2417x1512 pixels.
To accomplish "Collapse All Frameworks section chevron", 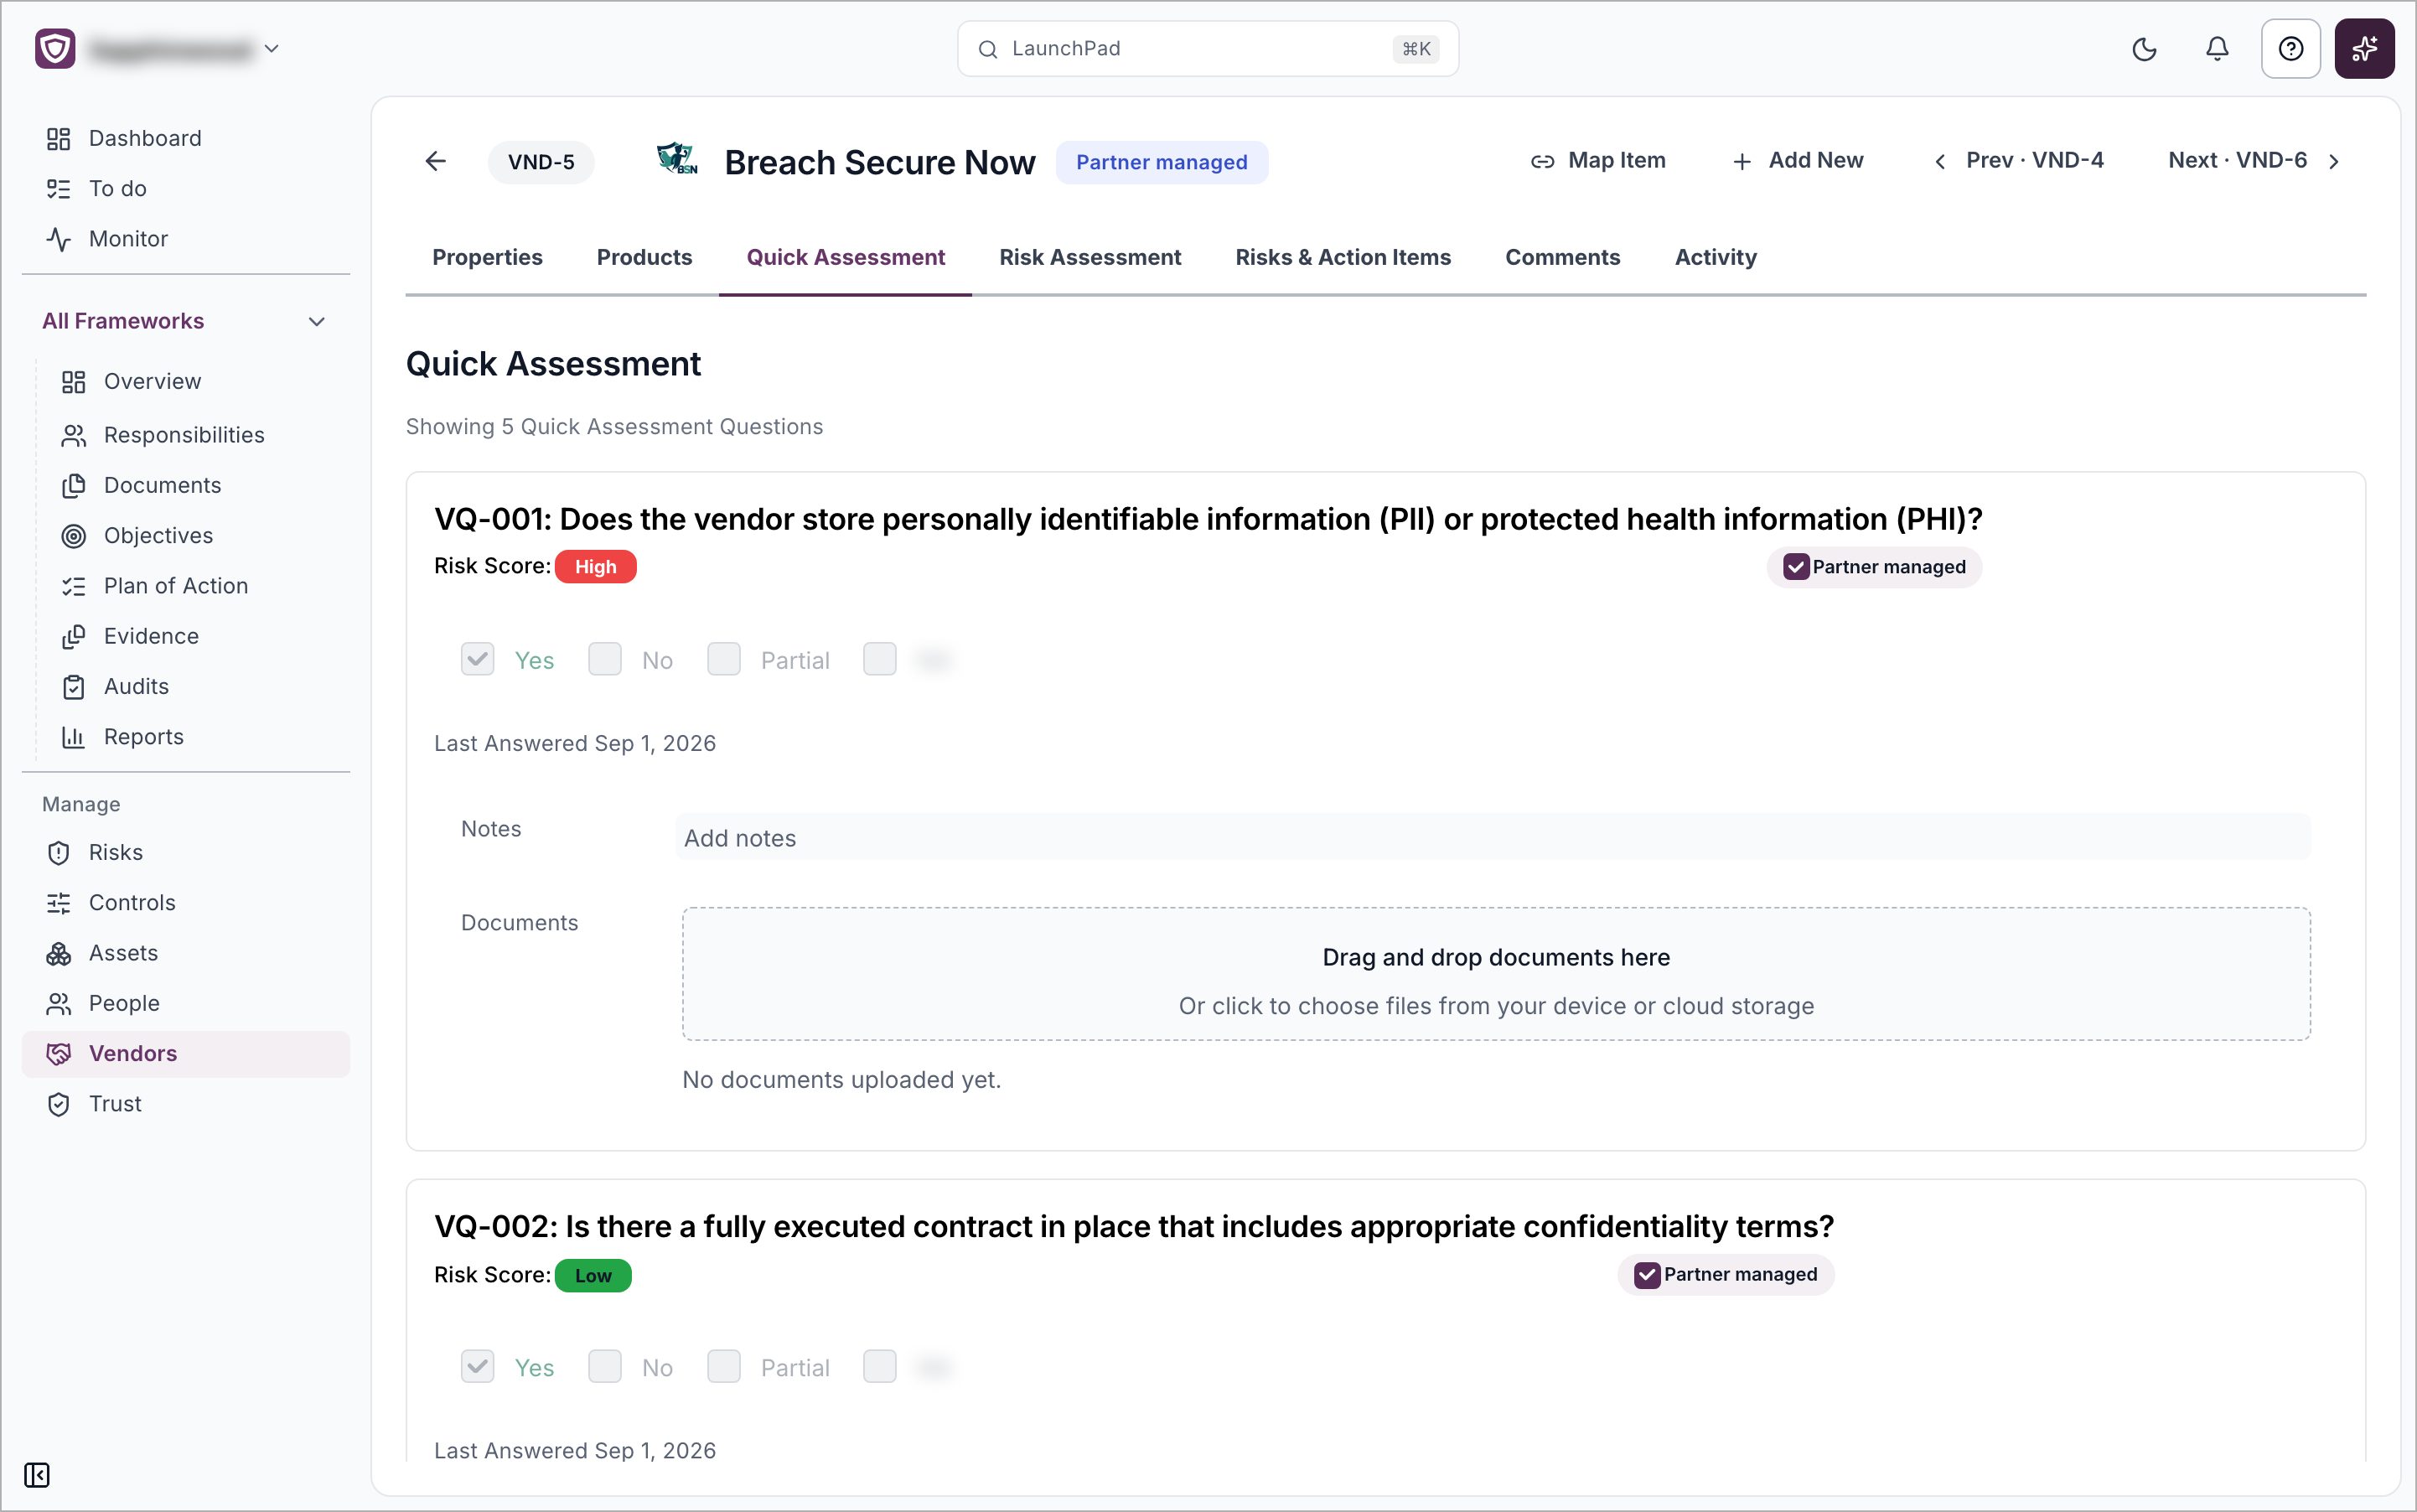I will [317, 321].
